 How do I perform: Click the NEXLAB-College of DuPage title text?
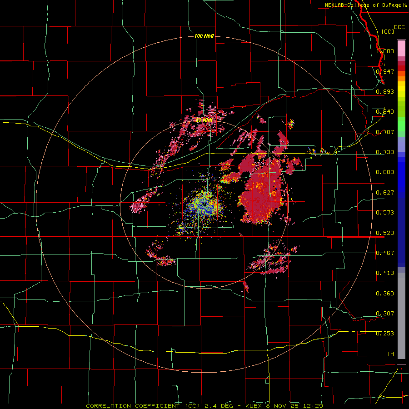[363, 5]
